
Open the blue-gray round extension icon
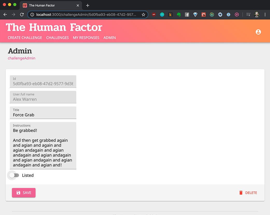click(220, 15)
